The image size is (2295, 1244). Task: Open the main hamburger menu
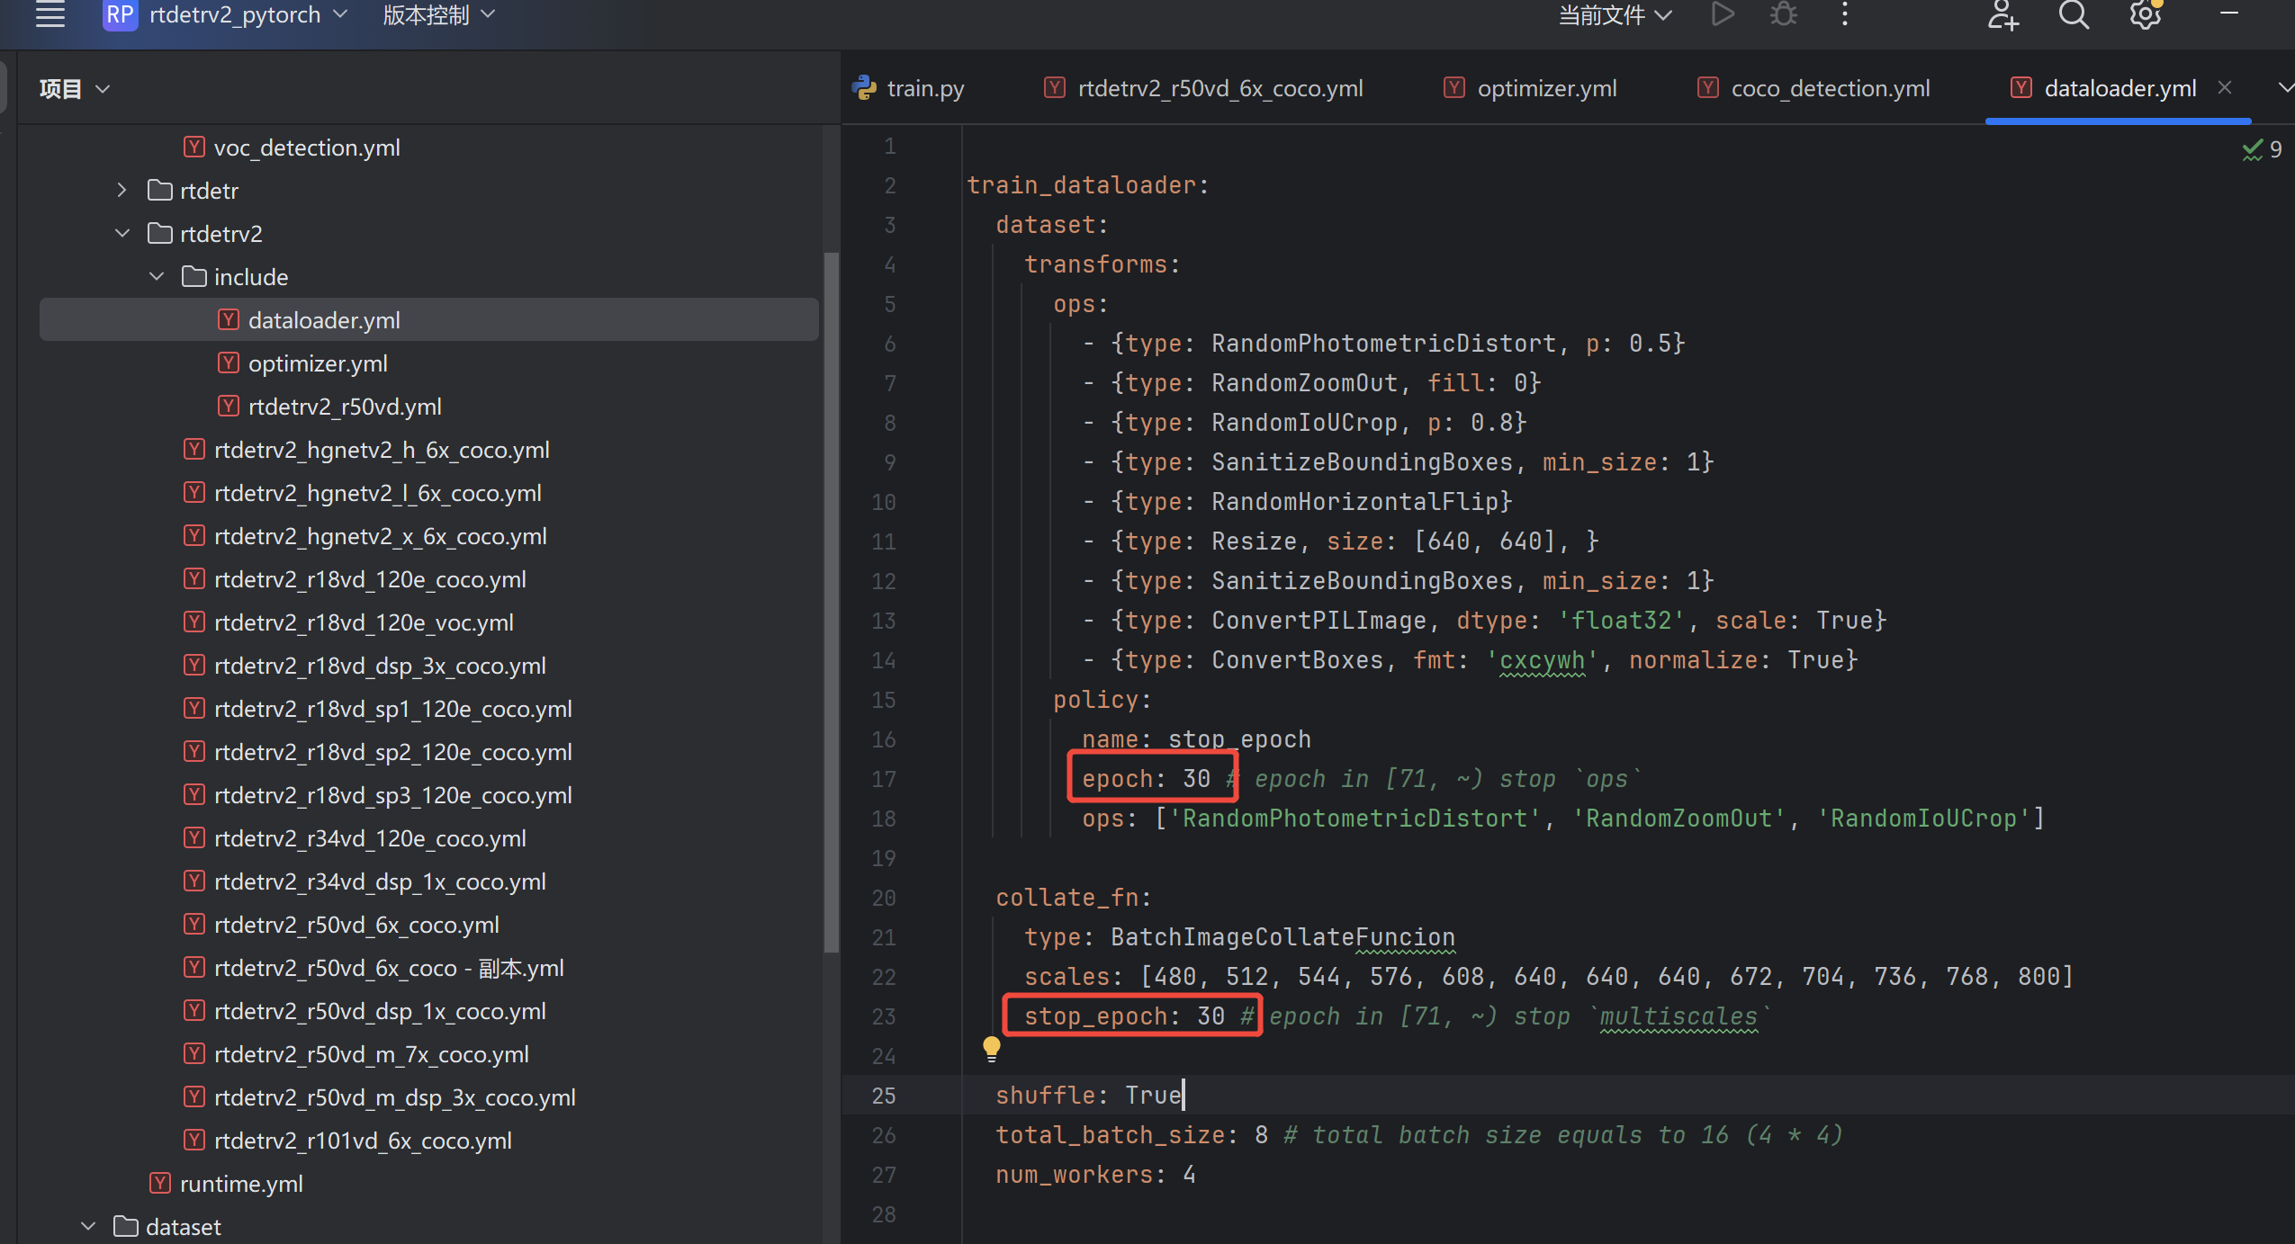[x=50, y=14]
